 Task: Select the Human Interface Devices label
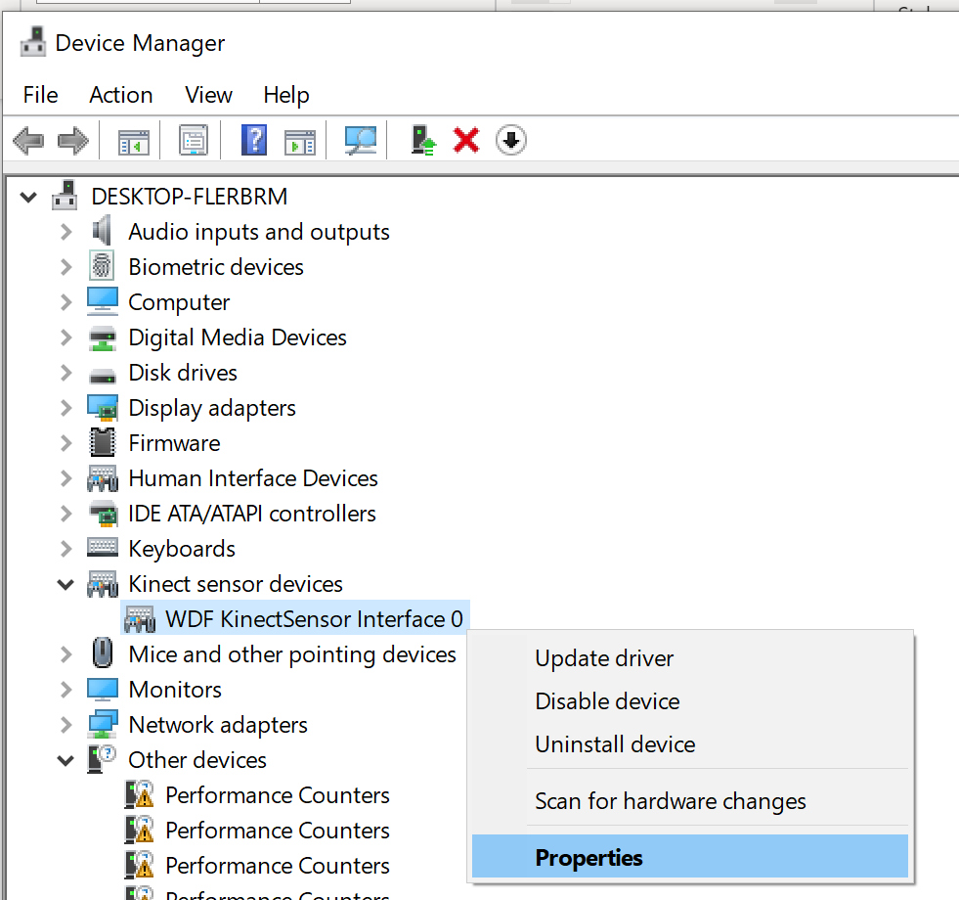pyautogui.click(x=252, y=478)
